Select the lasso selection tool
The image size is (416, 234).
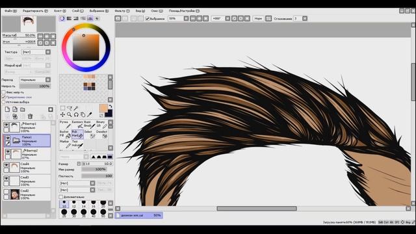click(70, 108)
